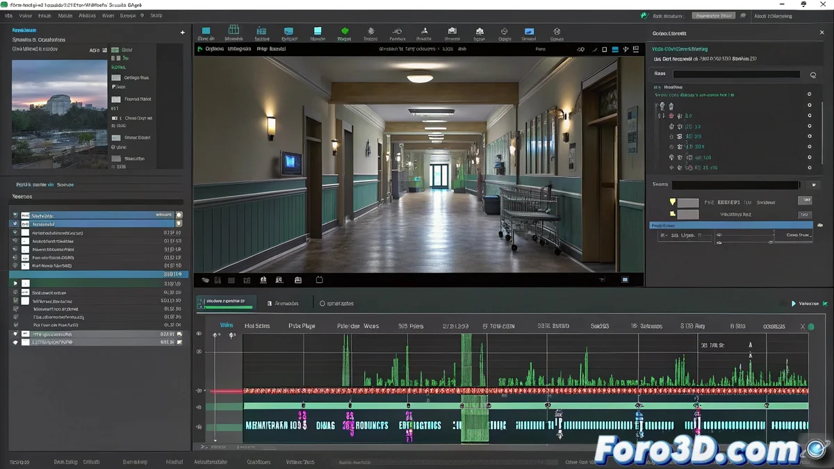
Task: Click the lower gray button right of the yellow tags
Action: click(805, 215)
